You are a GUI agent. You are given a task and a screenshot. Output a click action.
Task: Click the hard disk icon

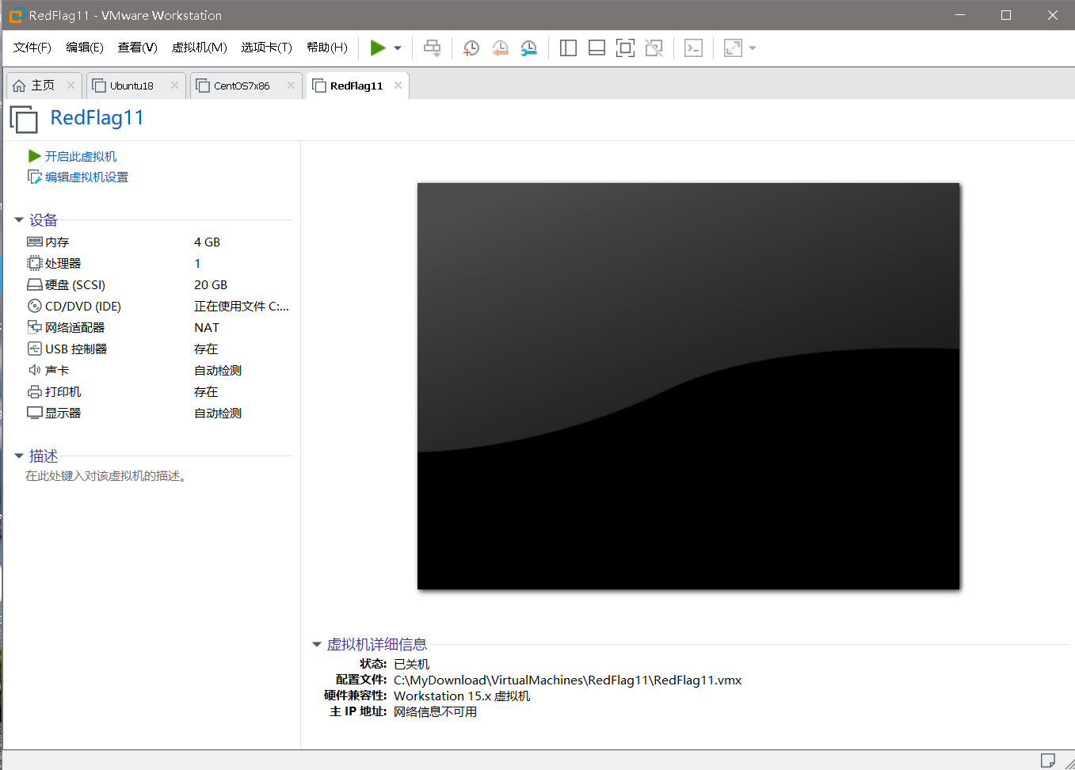tap(35, 284)
